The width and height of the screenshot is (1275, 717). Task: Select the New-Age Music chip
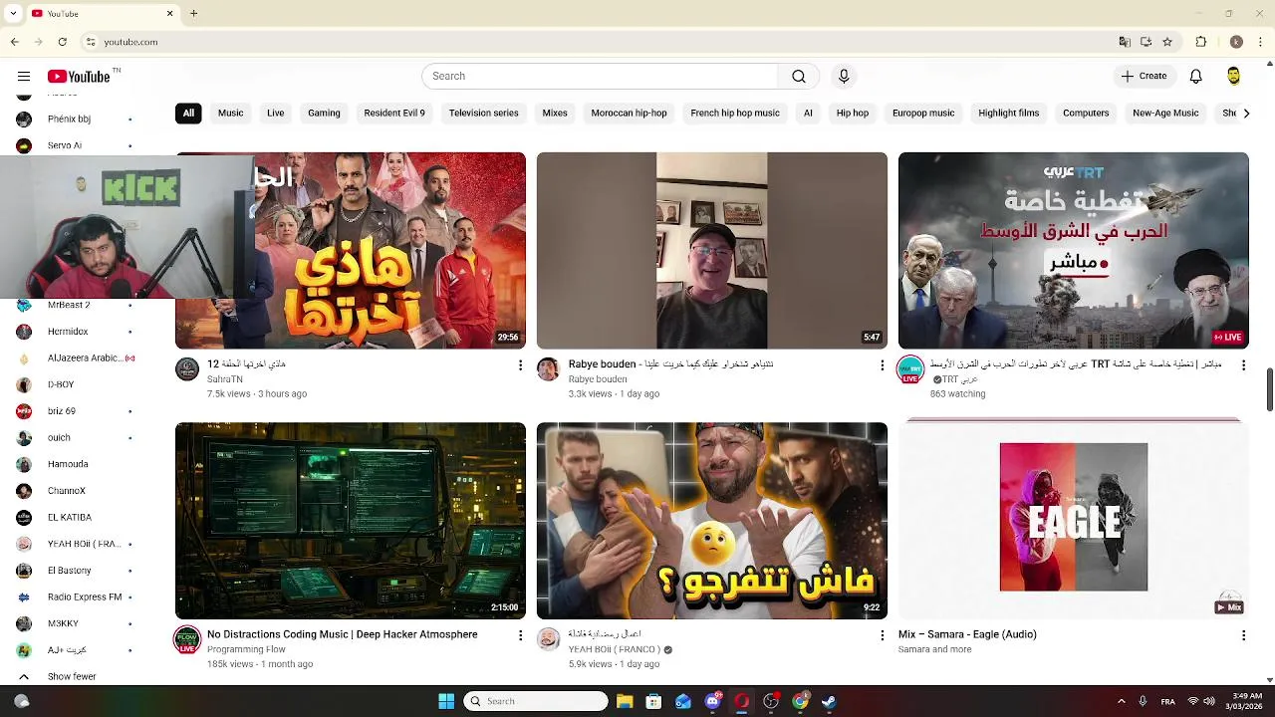coord(1165,114)
